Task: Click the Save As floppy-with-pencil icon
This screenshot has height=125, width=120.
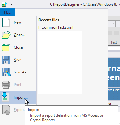Action: 6,72
